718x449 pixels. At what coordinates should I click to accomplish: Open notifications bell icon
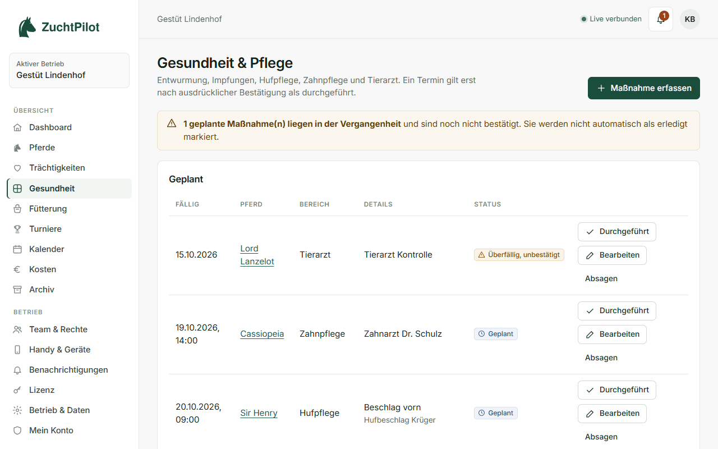pyautogui.click(x=661, y=19)
